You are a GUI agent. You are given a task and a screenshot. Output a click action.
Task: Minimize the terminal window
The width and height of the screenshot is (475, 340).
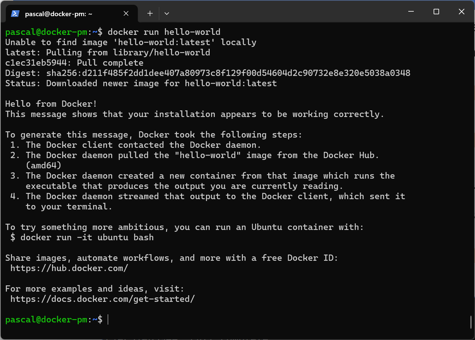pyautogui.click(x=411, y=12)
